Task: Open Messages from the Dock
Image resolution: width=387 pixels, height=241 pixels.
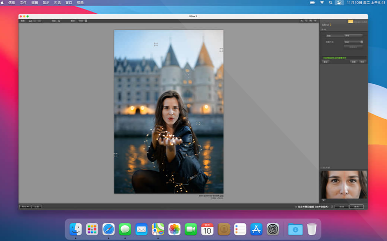Action: pyautogui.click(x=125, y=229)
